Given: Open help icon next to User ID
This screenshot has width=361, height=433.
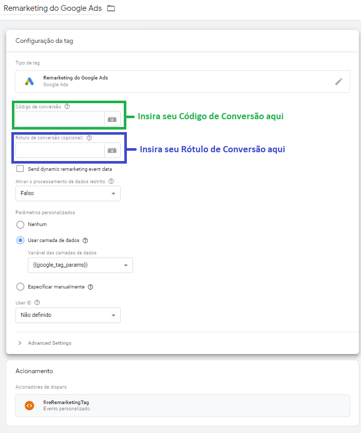Looking at the screenshot, I should point(37,302).
